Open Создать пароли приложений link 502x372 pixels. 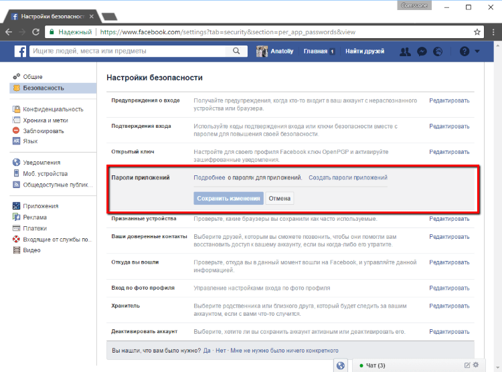tap(348, 178)
